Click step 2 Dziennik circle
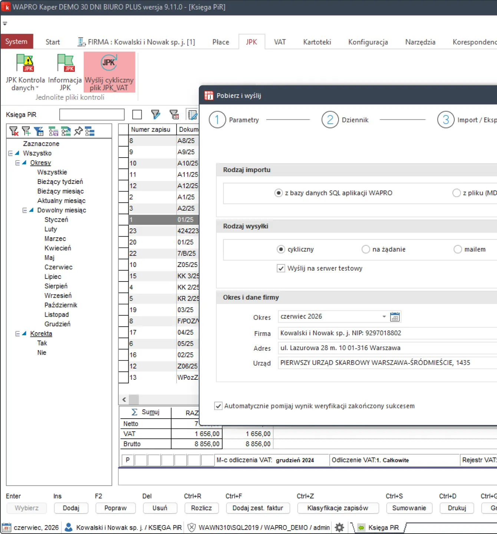497x534 pixels. click(330, 120)
